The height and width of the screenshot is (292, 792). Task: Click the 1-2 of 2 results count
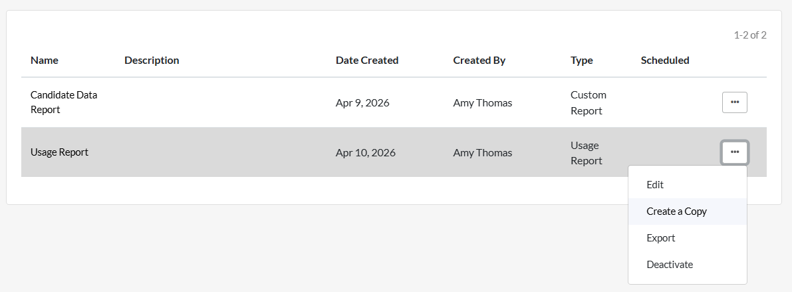[x=750, y=35]
